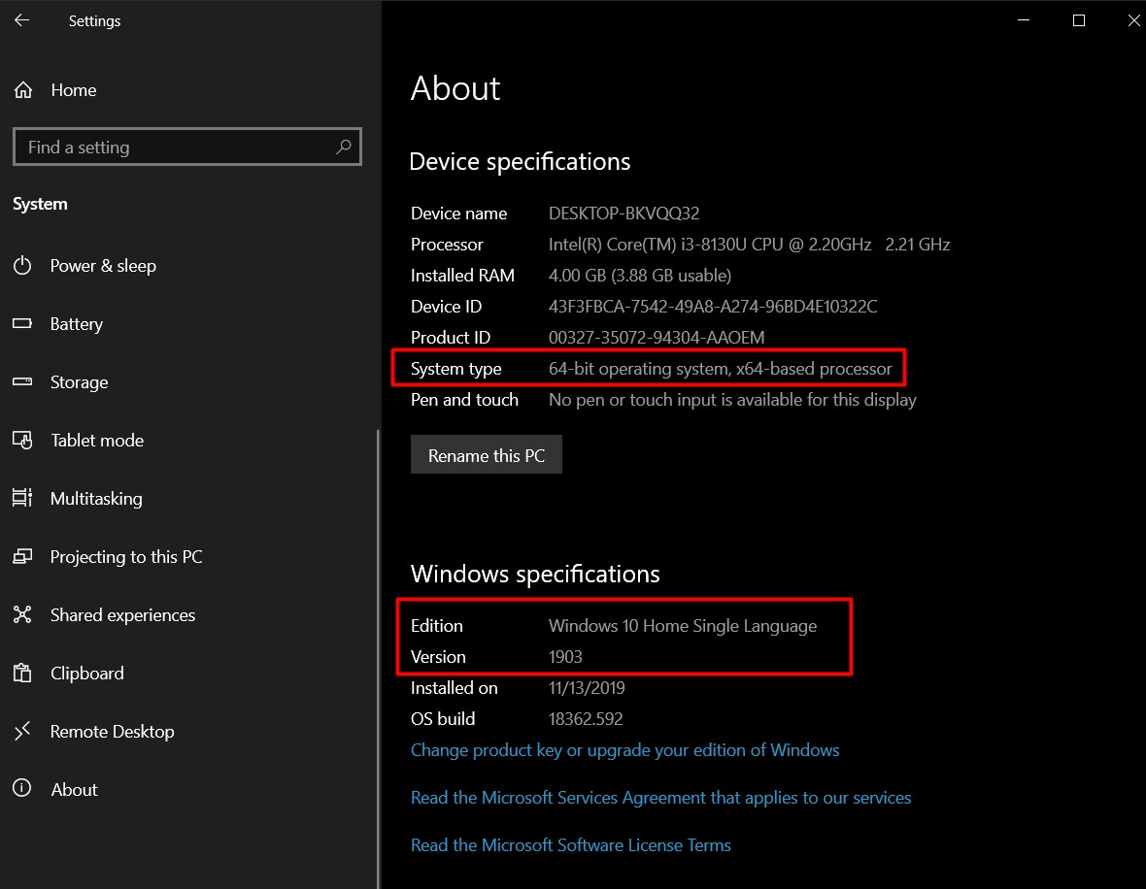Open Change product key or upgrade link

(x=624, y=750)
